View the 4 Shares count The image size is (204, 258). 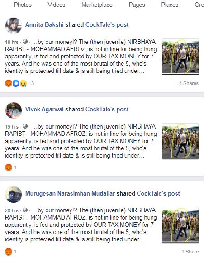[x=189, y=83]
